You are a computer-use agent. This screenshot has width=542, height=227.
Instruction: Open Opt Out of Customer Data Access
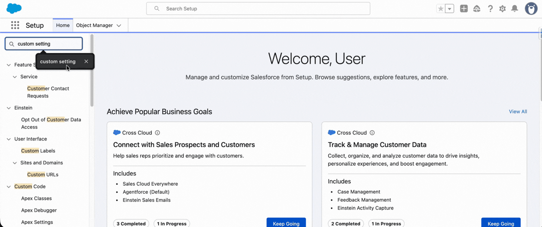pyautogui.click(x=51, y=123)
